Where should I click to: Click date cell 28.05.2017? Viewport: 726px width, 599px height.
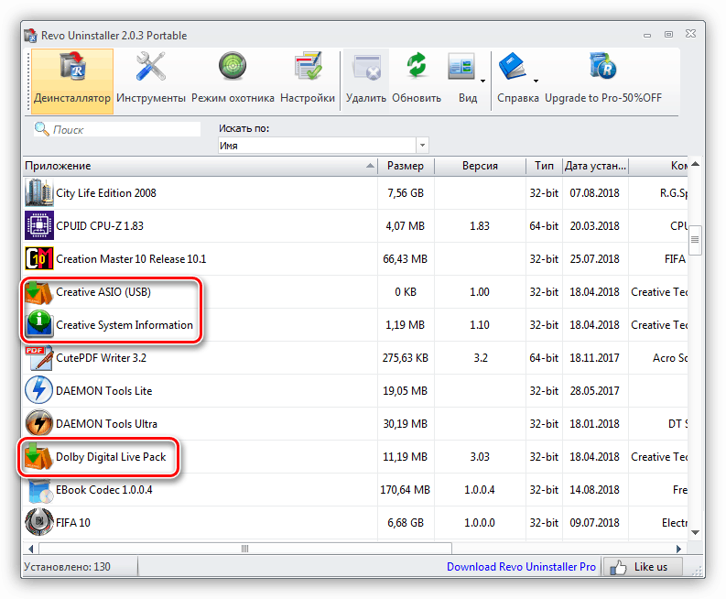pyautogui.click(x=594, y=390)
